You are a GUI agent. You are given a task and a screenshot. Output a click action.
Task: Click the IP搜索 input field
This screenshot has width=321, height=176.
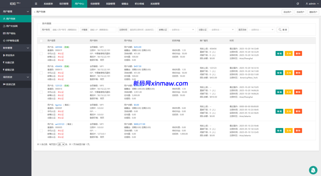[103, 30]
